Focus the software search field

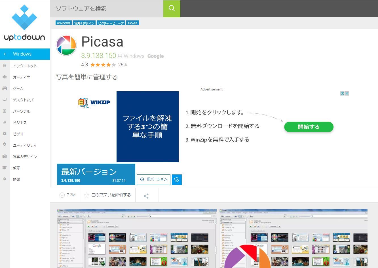click(107, 9)
